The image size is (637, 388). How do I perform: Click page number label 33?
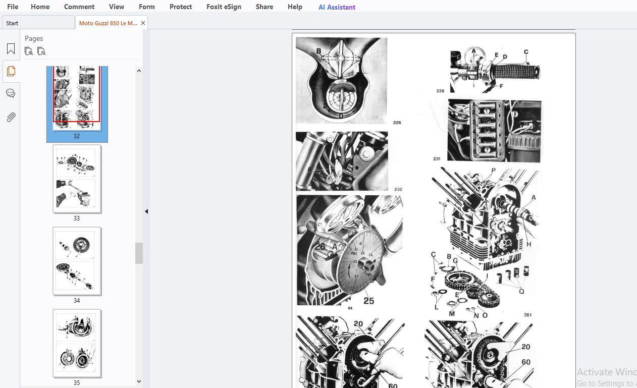[x=77, y=218]
